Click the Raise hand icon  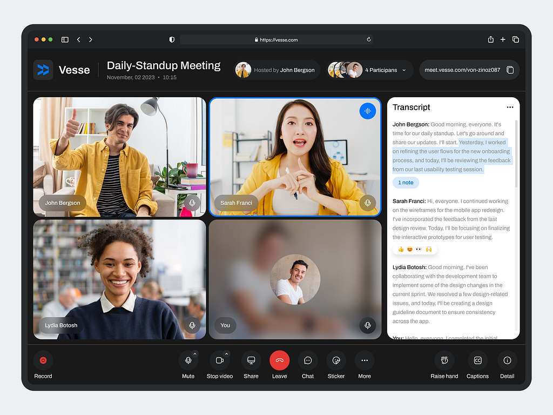pyautogui.click(x=444, y=360)
